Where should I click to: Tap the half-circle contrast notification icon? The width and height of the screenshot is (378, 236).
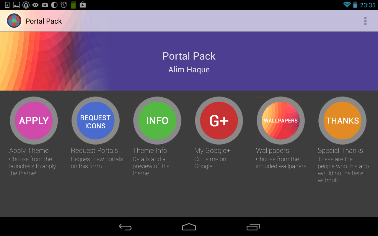click(x=54, y=5)
